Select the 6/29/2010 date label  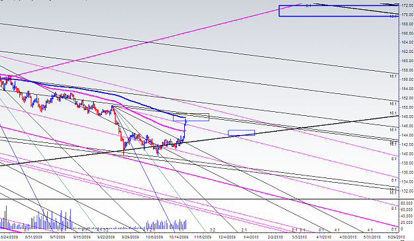click(395, 237)
